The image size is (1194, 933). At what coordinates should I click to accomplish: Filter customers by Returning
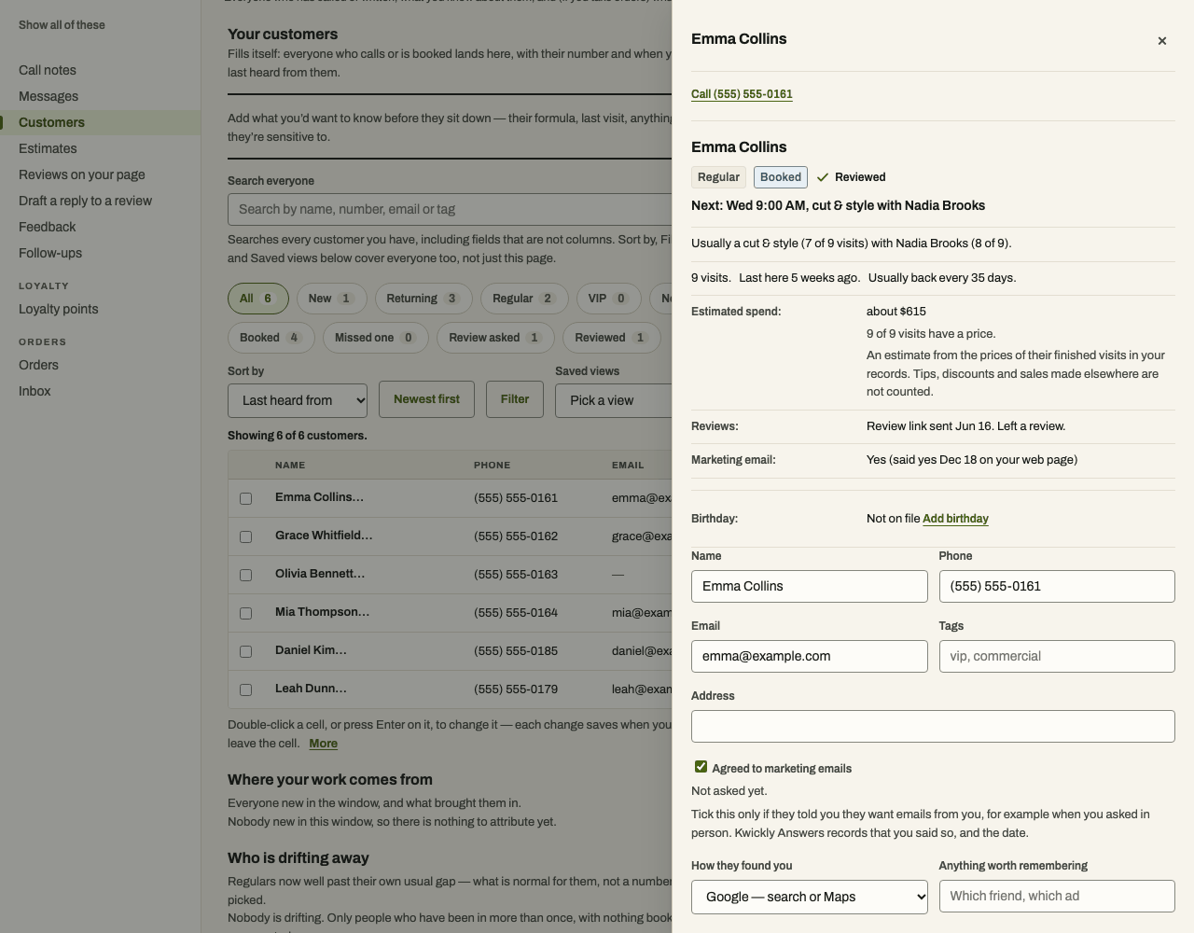tap(423, 299)
